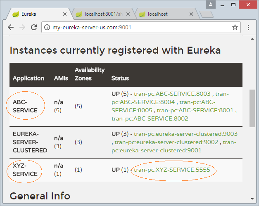Maximize the Chrome window
Image resolution: width=259 pixels, height=206 pixels.
click(x=233, y=5)
